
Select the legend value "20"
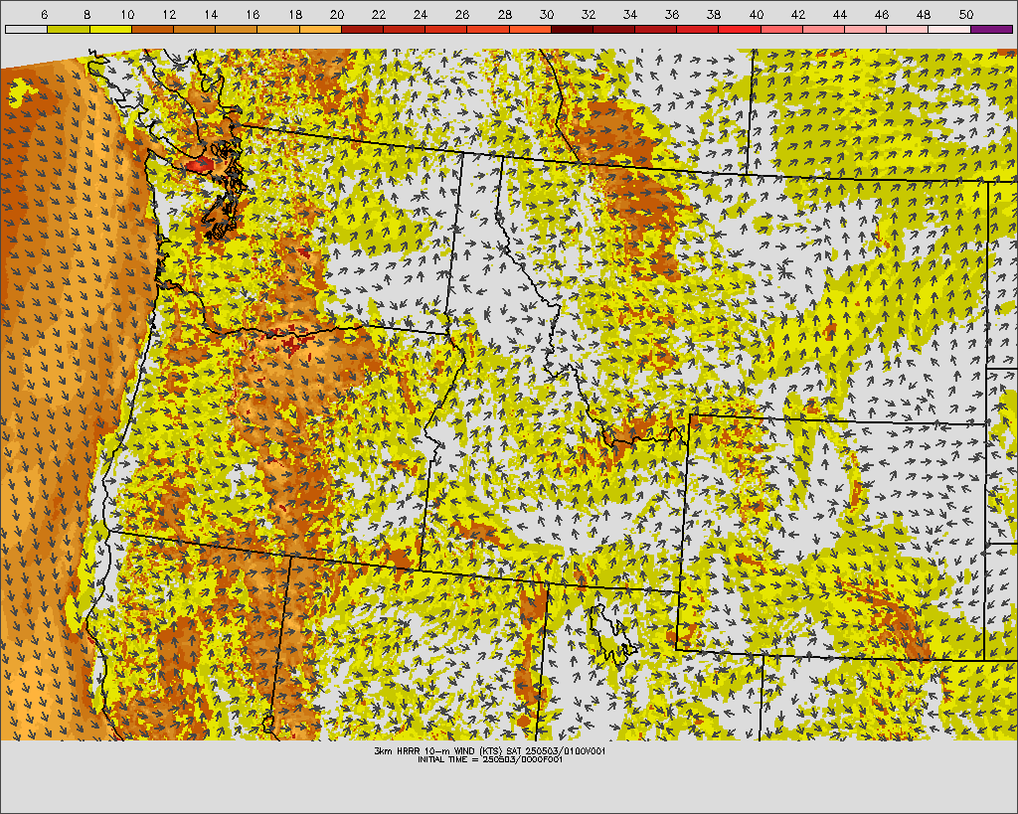337,15
